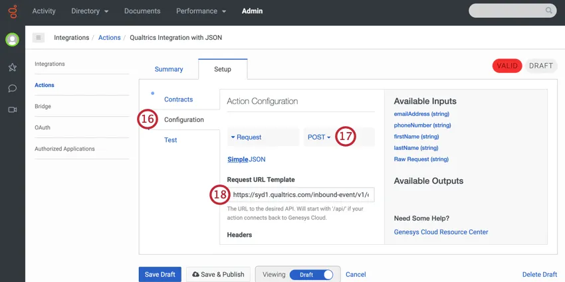The width and height of the screenshot is (565, 282).
Task: Toggle the sidebar menu hamburger icon
Action: [39, 38]
